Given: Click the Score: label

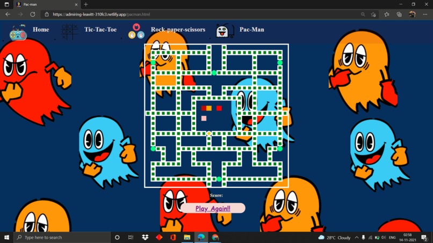Looking at the screenshot, I should point(216,195).
